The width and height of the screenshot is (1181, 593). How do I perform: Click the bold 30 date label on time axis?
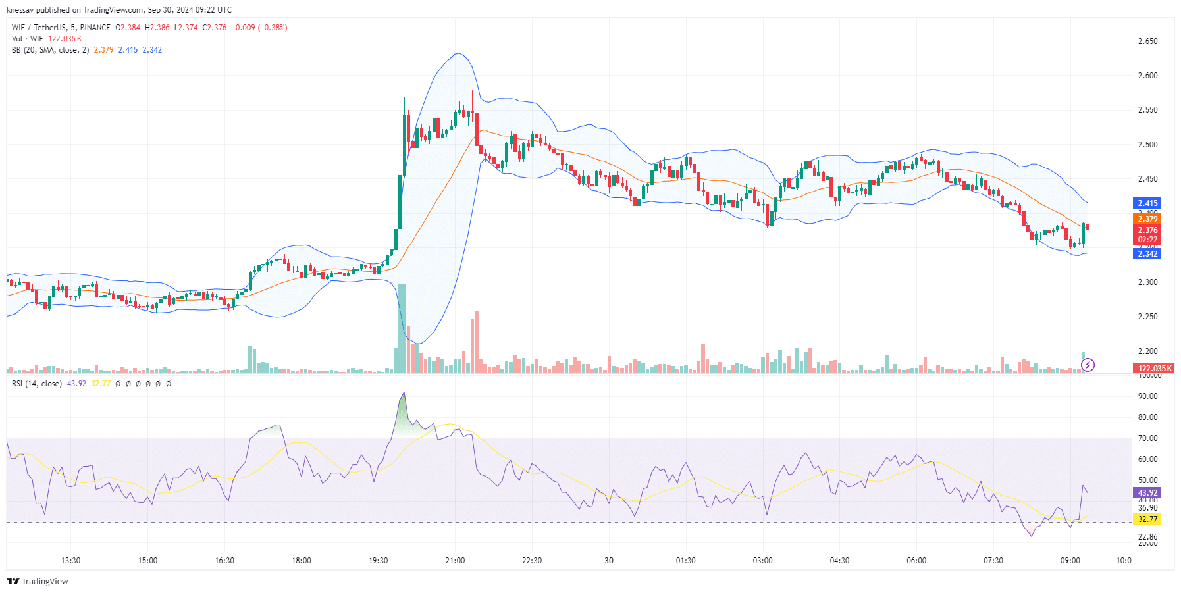(x=609, y=561)
